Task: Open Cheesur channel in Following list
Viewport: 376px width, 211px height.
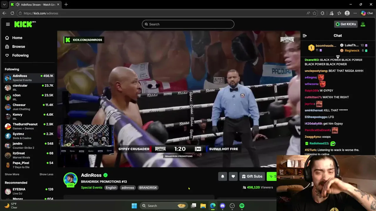Action: (29, 107)
